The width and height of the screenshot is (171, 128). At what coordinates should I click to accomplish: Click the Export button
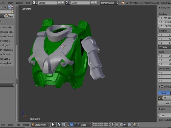tap(10, 16)
